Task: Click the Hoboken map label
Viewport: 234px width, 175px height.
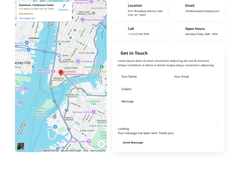Action: (x=34, y=38)
